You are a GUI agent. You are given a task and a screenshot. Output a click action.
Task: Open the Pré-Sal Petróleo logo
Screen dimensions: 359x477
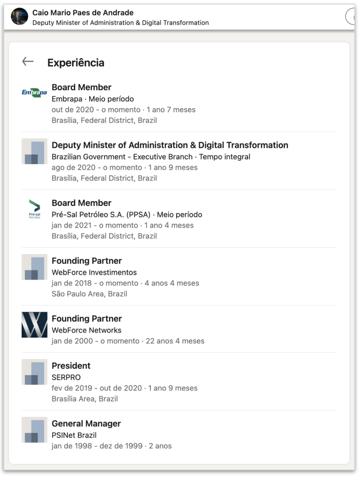(34, 209)
